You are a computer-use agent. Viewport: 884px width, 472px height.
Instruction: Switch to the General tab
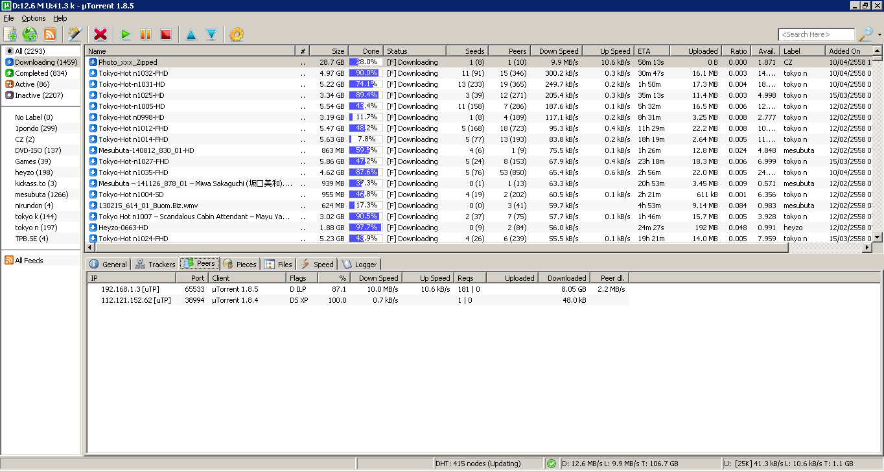(108, 264)
